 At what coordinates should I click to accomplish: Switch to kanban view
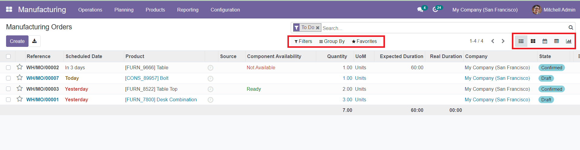pyautogui.click(x=533, y=41)
